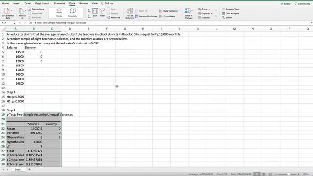313x176 pixels.
Task: Click zoom in plus button
Action: [299, 174]
